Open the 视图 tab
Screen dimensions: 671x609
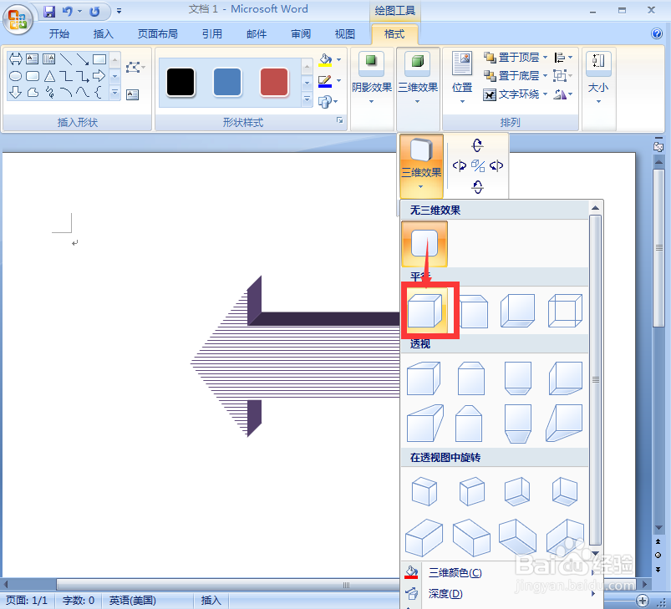[345, 33]
